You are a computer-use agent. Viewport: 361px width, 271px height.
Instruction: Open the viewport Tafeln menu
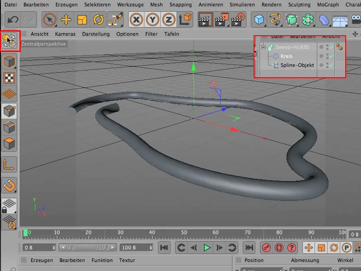click(171, 34)
